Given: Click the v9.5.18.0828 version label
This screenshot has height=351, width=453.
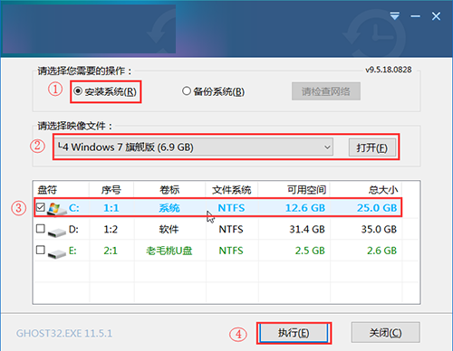Looking at the screenshot, I should pos(389,70).
